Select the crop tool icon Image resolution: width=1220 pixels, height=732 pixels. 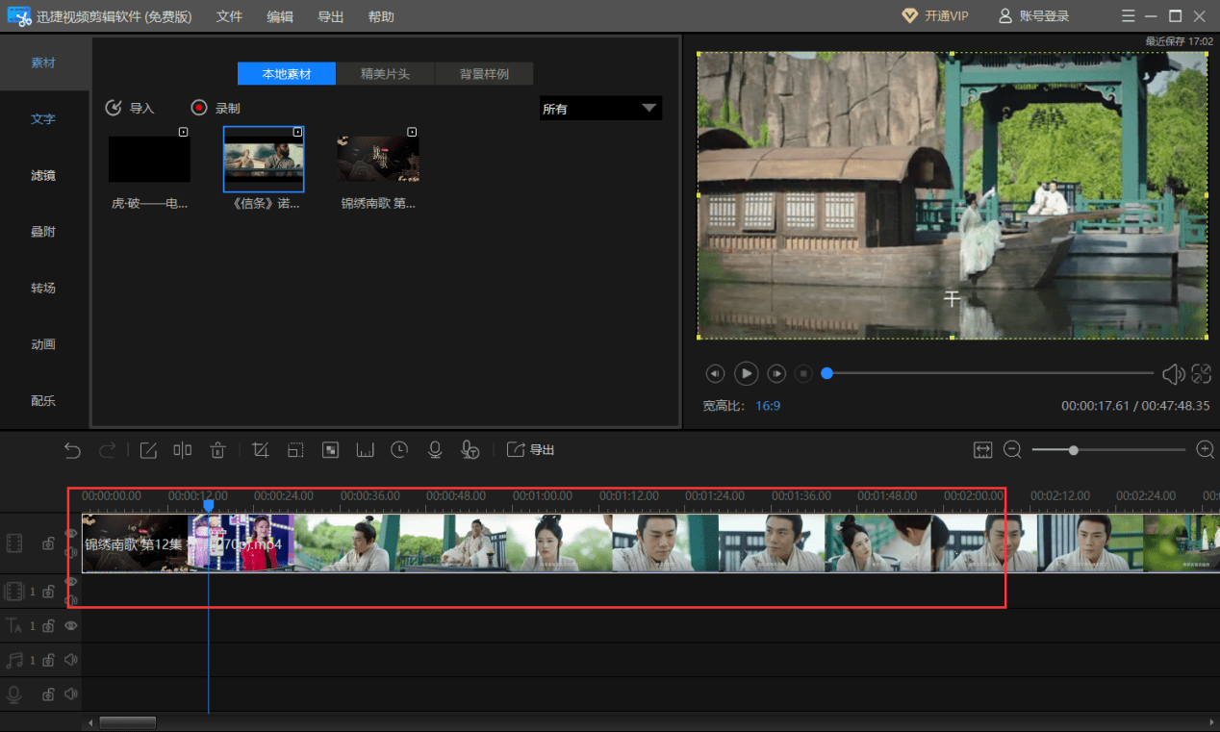click(260, 450)
